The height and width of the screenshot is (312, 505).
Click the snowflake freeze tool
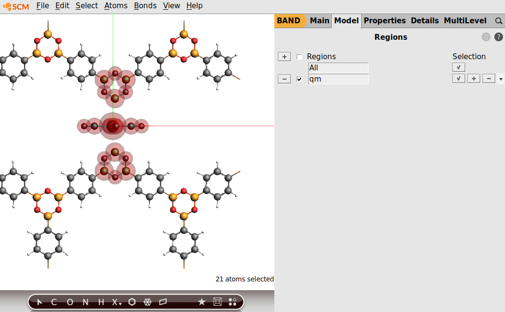147,301
